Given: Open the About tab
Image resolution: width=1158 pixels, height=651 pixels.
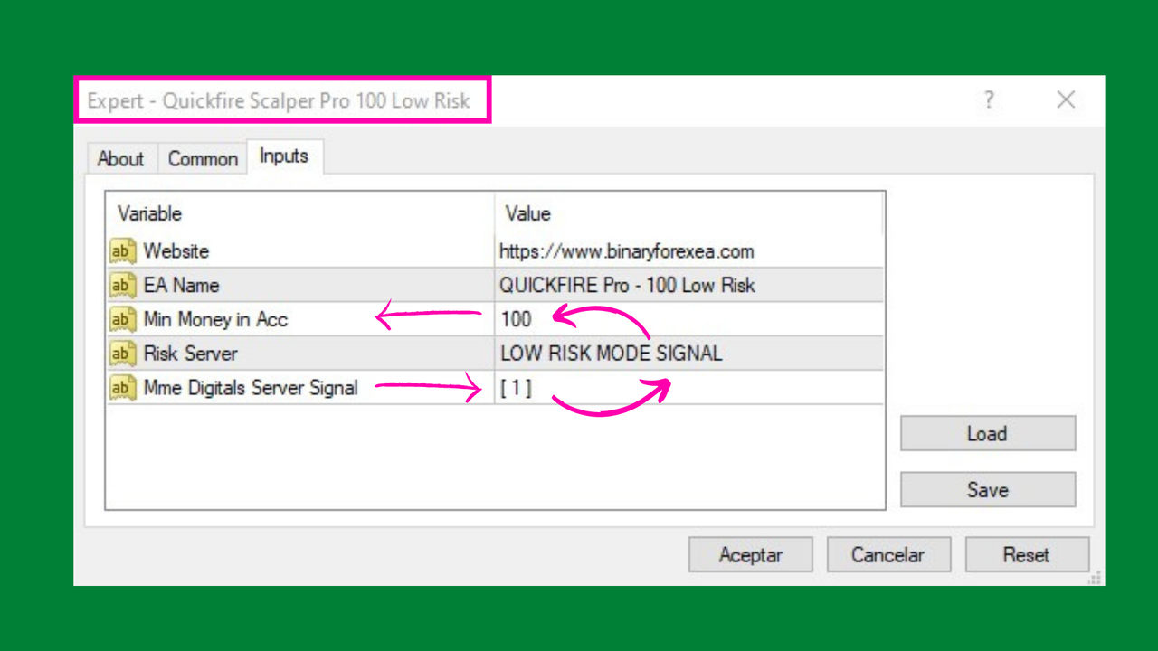Looking at the screenshot, I should (121, 158).
